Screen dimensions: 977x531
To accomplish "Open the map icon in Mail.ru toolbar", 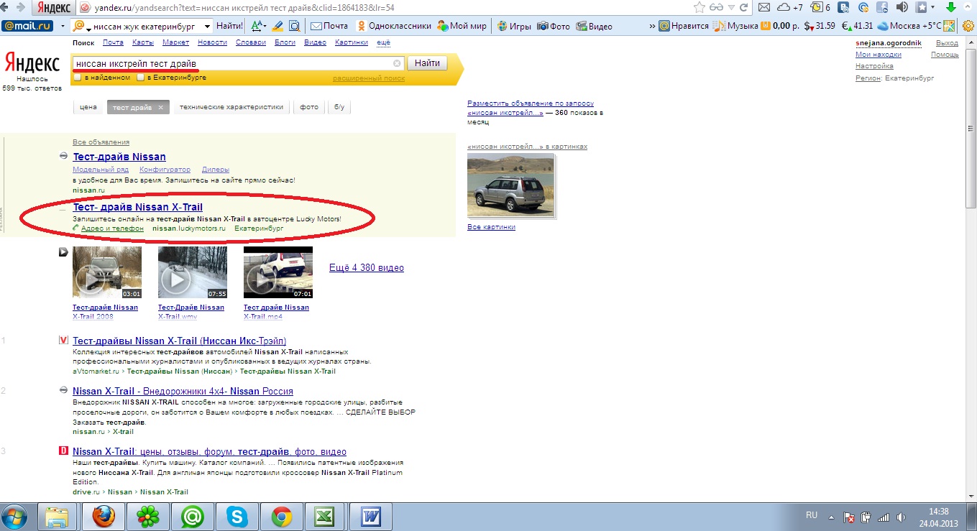I will pos(950,26).
